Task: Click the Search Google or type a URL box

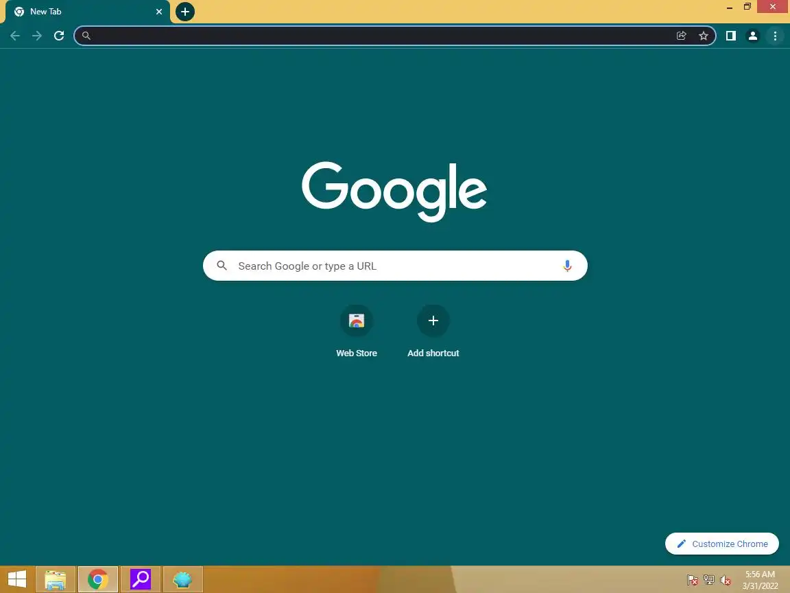Action: point(395,266)
